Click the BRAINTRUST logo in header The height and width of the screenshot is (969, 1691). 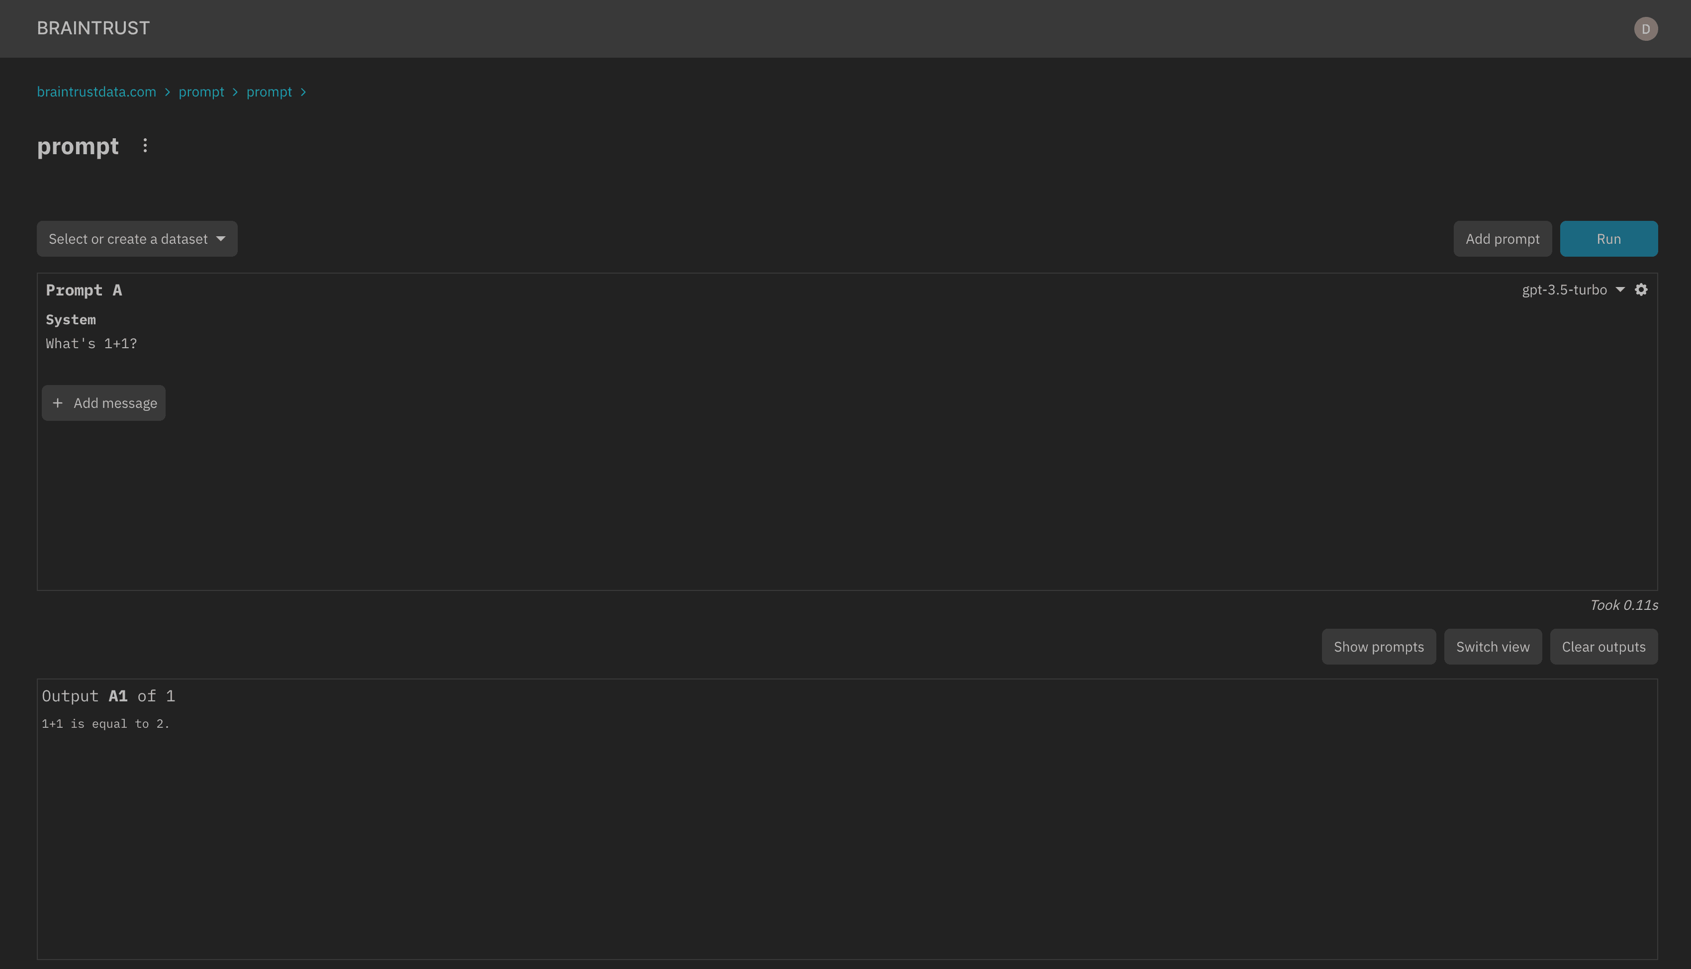pyautogui.click(x=93, y=29)
